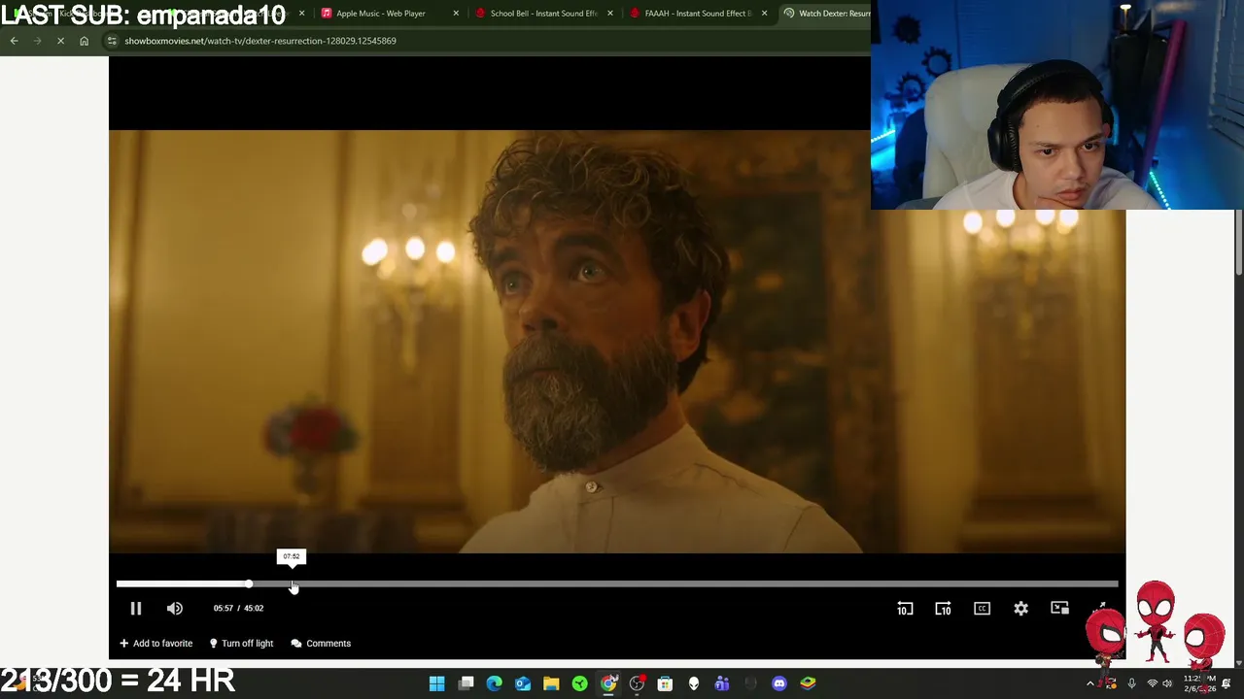Go back in the browser

pyautogui.click(x=14, y=41)
